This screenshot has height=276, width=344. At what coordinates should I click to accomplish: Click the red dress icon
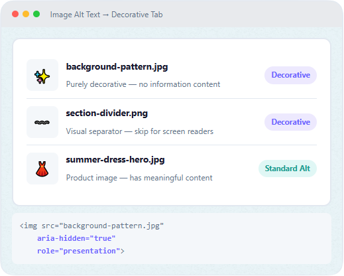tap(42, 169)
